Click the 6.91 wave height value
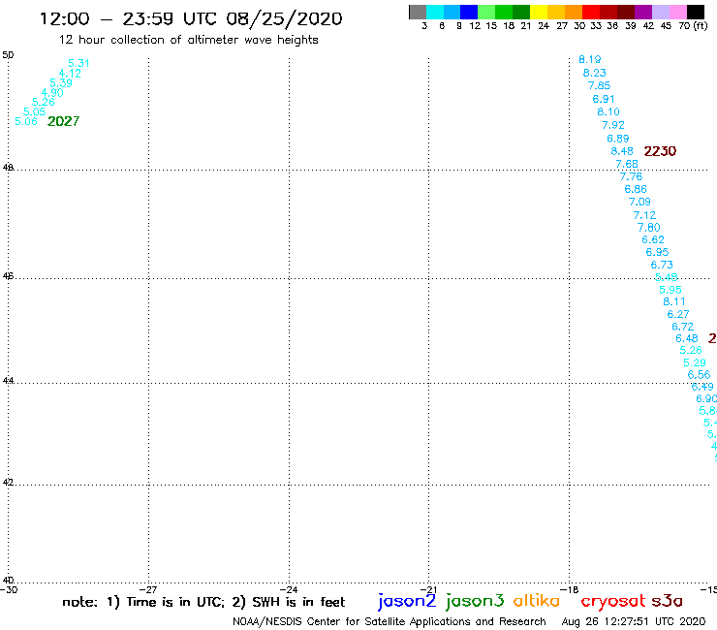Image resolution: width=717 pixels, height=630 pixels. point(604,99)
